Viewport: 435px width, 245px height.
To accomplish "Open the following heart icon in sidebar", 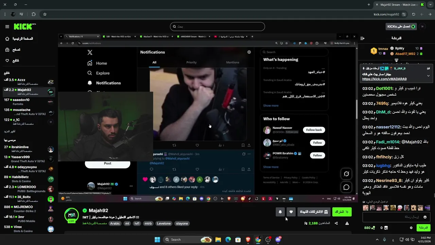I will (x=7, y=61).
